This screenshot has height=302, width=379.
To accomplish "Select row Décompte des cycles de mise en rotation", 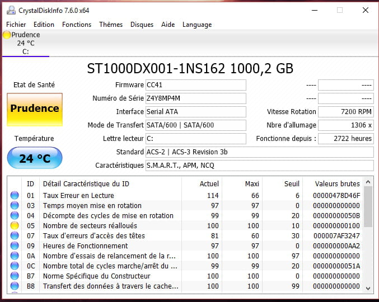I will [185, 215].
